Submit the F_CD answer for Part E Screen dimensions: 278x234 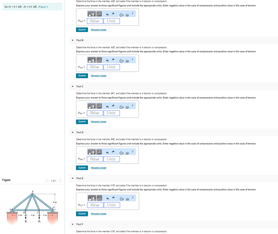(82, 214)
